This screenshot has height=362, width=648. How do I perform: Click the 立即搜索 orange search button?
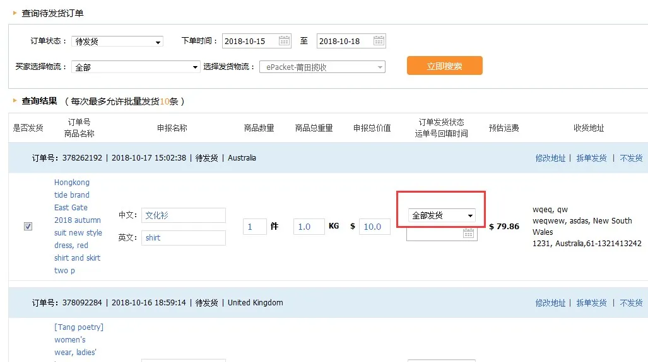(445, 65)
